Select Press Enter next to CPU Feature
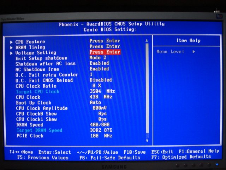The height and width of the screenshot is (170, 226). pyautogui.click(x=105, y=41)
